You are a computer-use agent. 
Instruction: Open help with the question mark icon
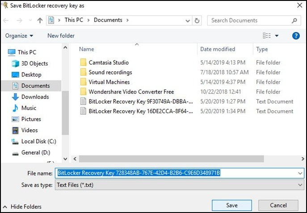tap(296, 36)
